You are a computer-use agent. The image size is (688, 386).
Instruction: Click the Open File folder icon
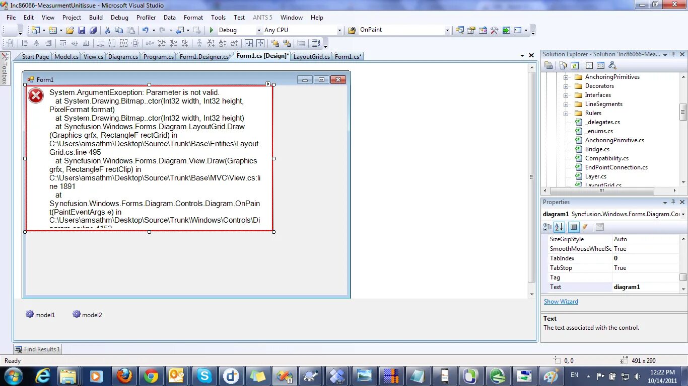pos(70,30)
